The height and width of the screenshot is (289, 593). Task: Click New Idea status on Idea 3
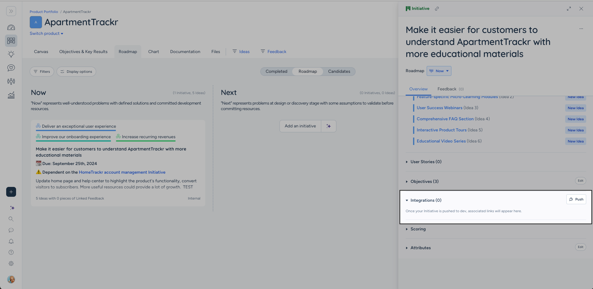coord(576,108)
